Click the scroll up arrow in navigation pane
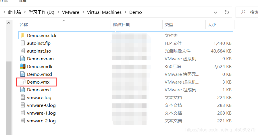Screen dimensions: 258x135 [x=9, y=23]
